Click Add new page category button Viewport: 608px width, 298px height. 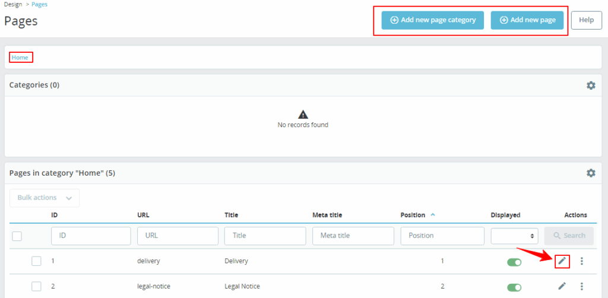(x=433, y=20)
